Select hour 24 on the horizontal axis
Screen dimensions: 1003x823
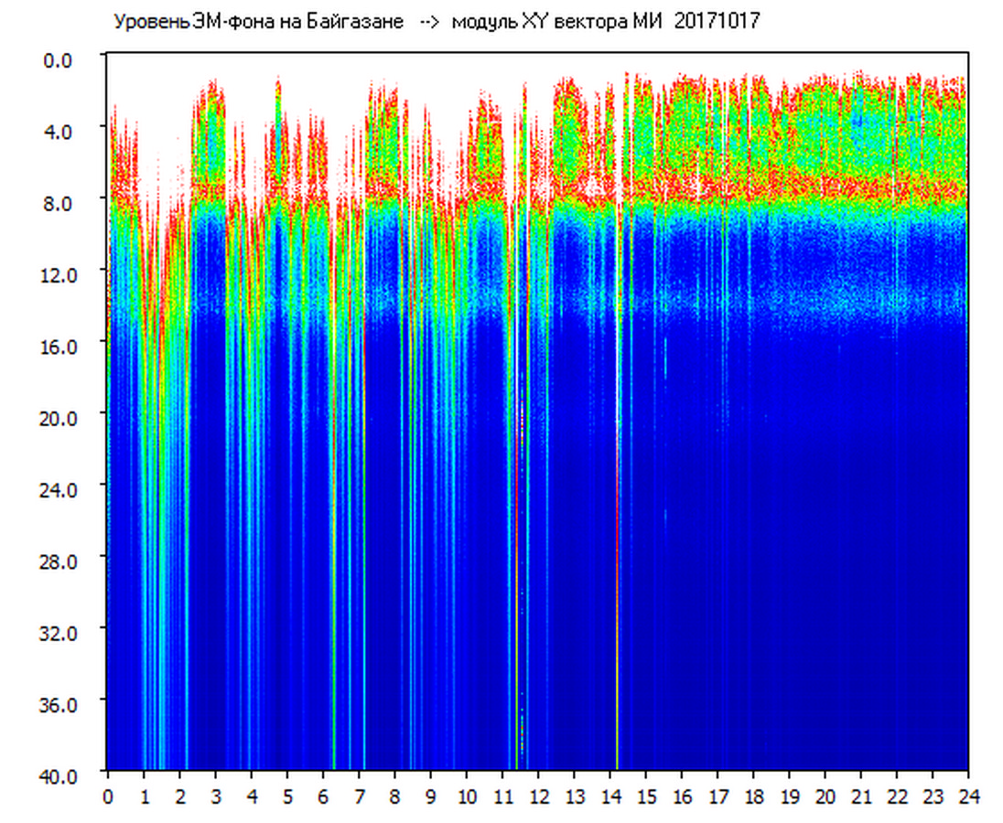(x=968, y=796)
